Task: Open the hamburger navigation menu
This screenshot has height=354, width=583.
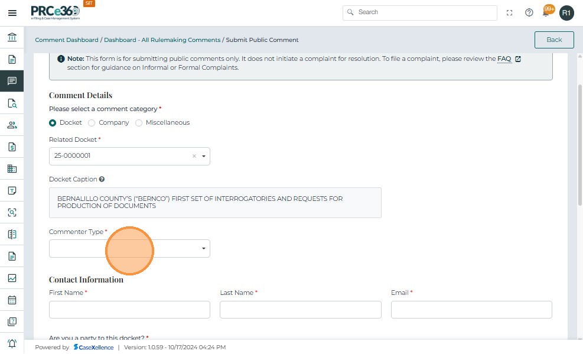Action: [x=12, y=12]
